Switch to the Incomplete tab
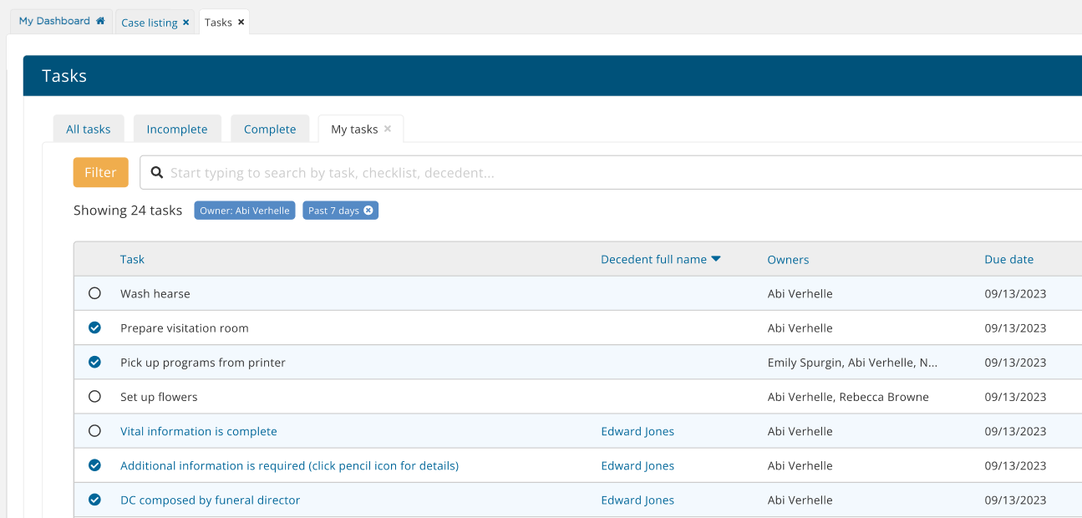The height and width of the screenshot is (518, 1082). 177,129
